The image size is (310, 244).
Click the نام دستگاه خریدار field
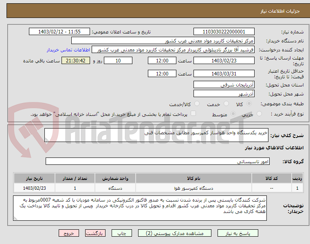coord(163,41)
